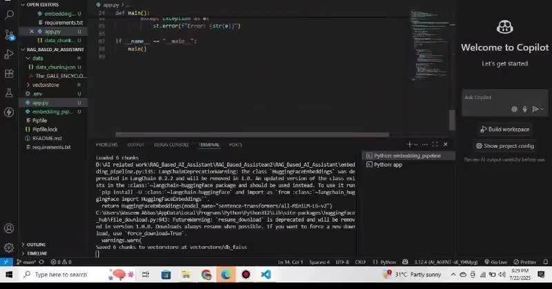Open the Source Control view
The image size is (552, 289).
click(9, 35)
